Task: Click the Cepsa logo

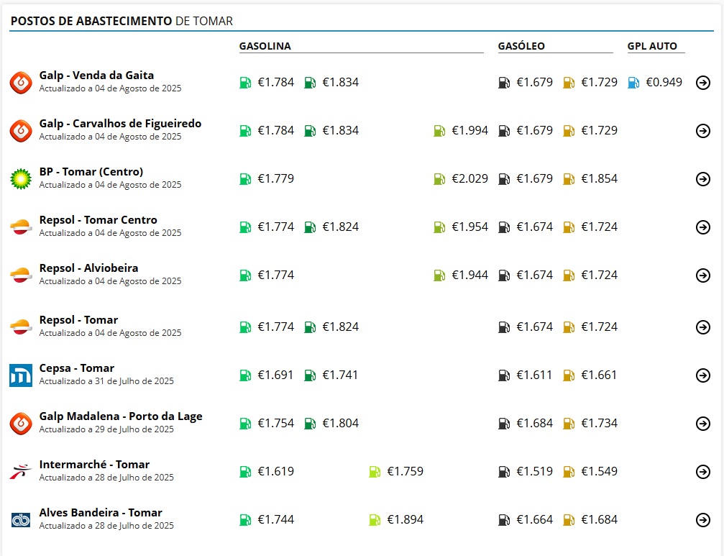Action: 21,375
